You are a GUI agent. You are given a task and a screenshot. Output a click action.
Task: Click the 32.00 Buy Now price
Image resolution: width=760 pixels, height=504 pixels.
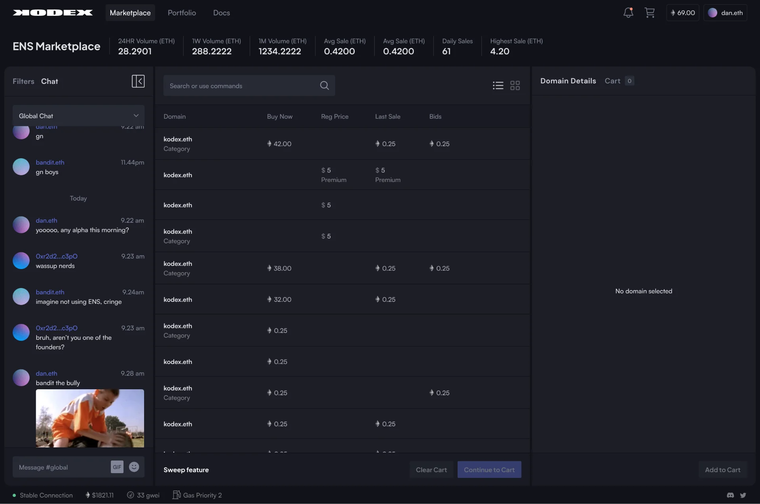279,299
